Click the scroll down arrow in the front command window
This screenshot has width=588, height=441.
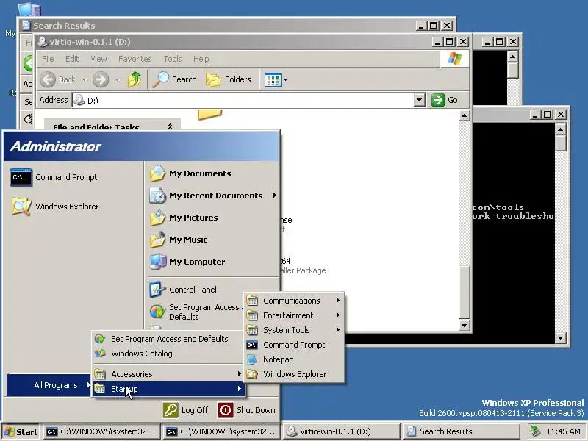point(560,338)
